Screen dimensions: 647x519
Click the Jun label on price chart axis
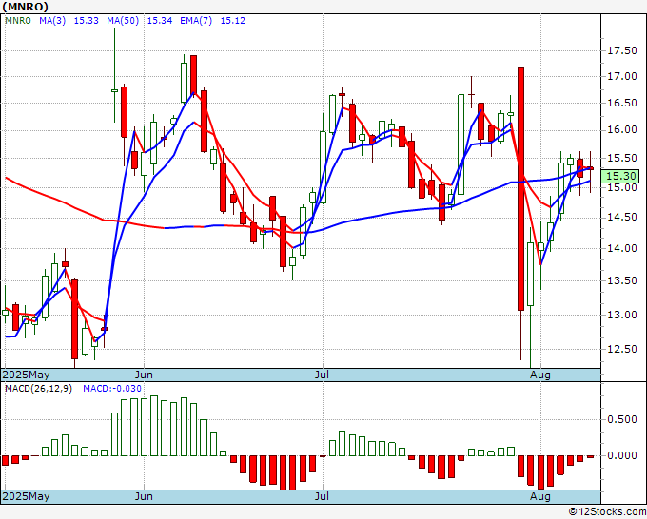(144, 375)
